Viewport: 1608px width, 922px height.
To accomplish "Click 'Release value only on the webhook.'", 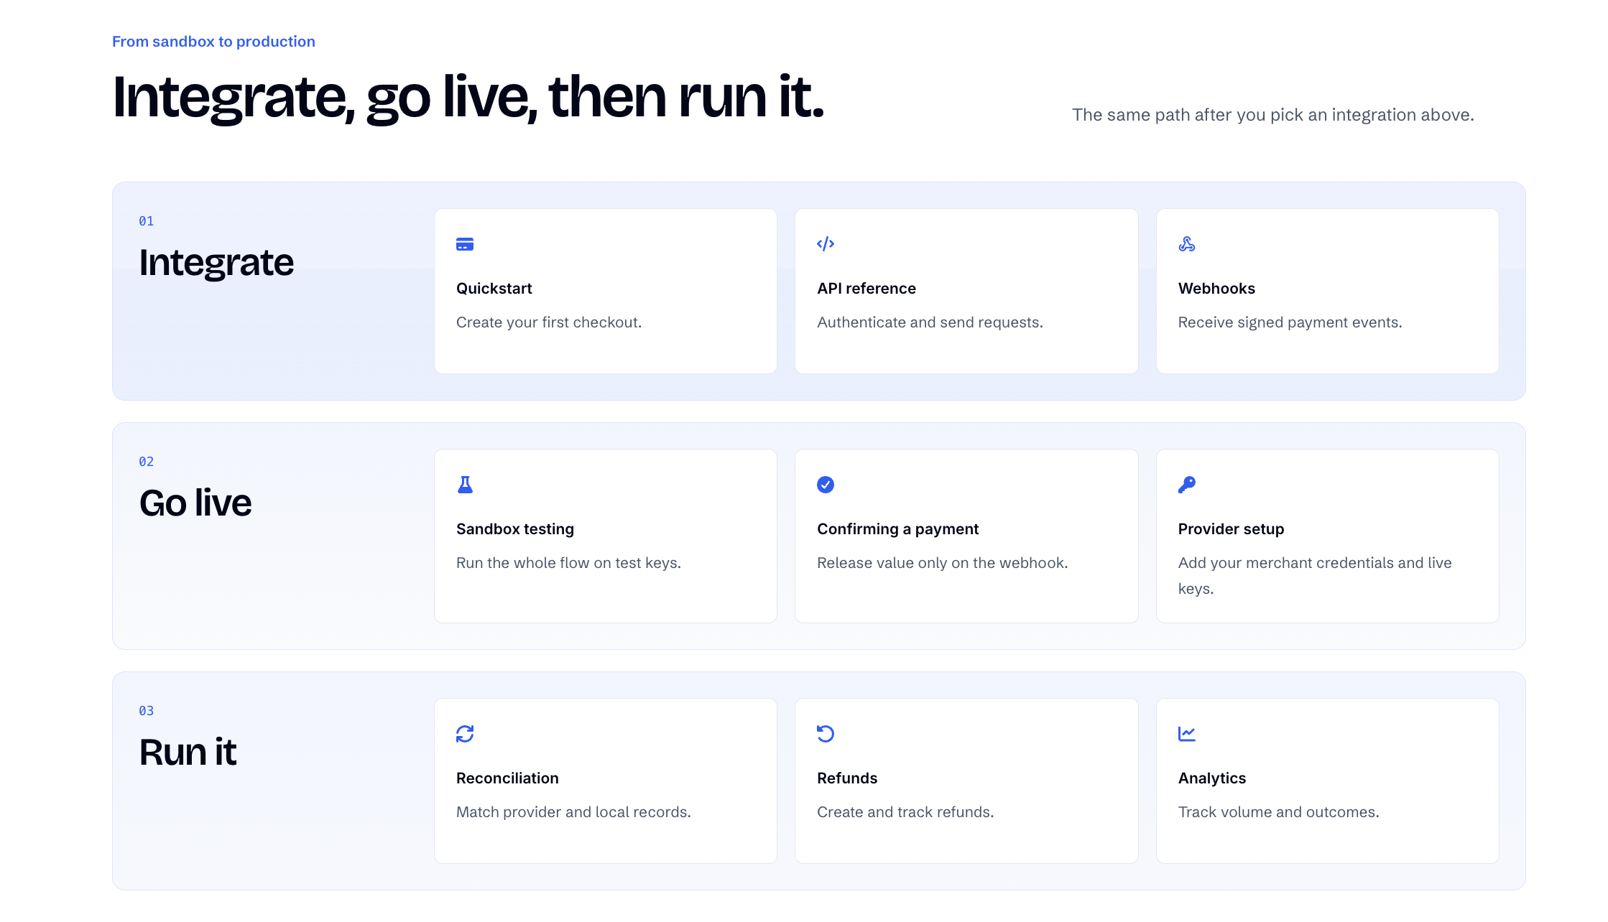I will 942,563.
